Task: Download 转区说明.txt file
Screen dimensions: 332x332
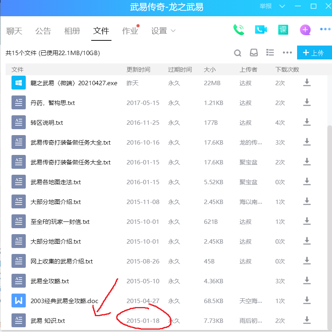Action: [307, 122]
